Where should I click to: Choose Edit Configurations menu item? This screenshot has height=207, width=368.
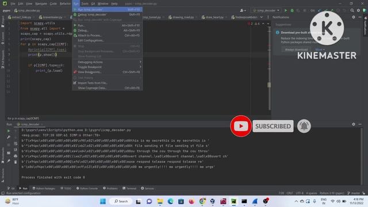click(108, 40)
